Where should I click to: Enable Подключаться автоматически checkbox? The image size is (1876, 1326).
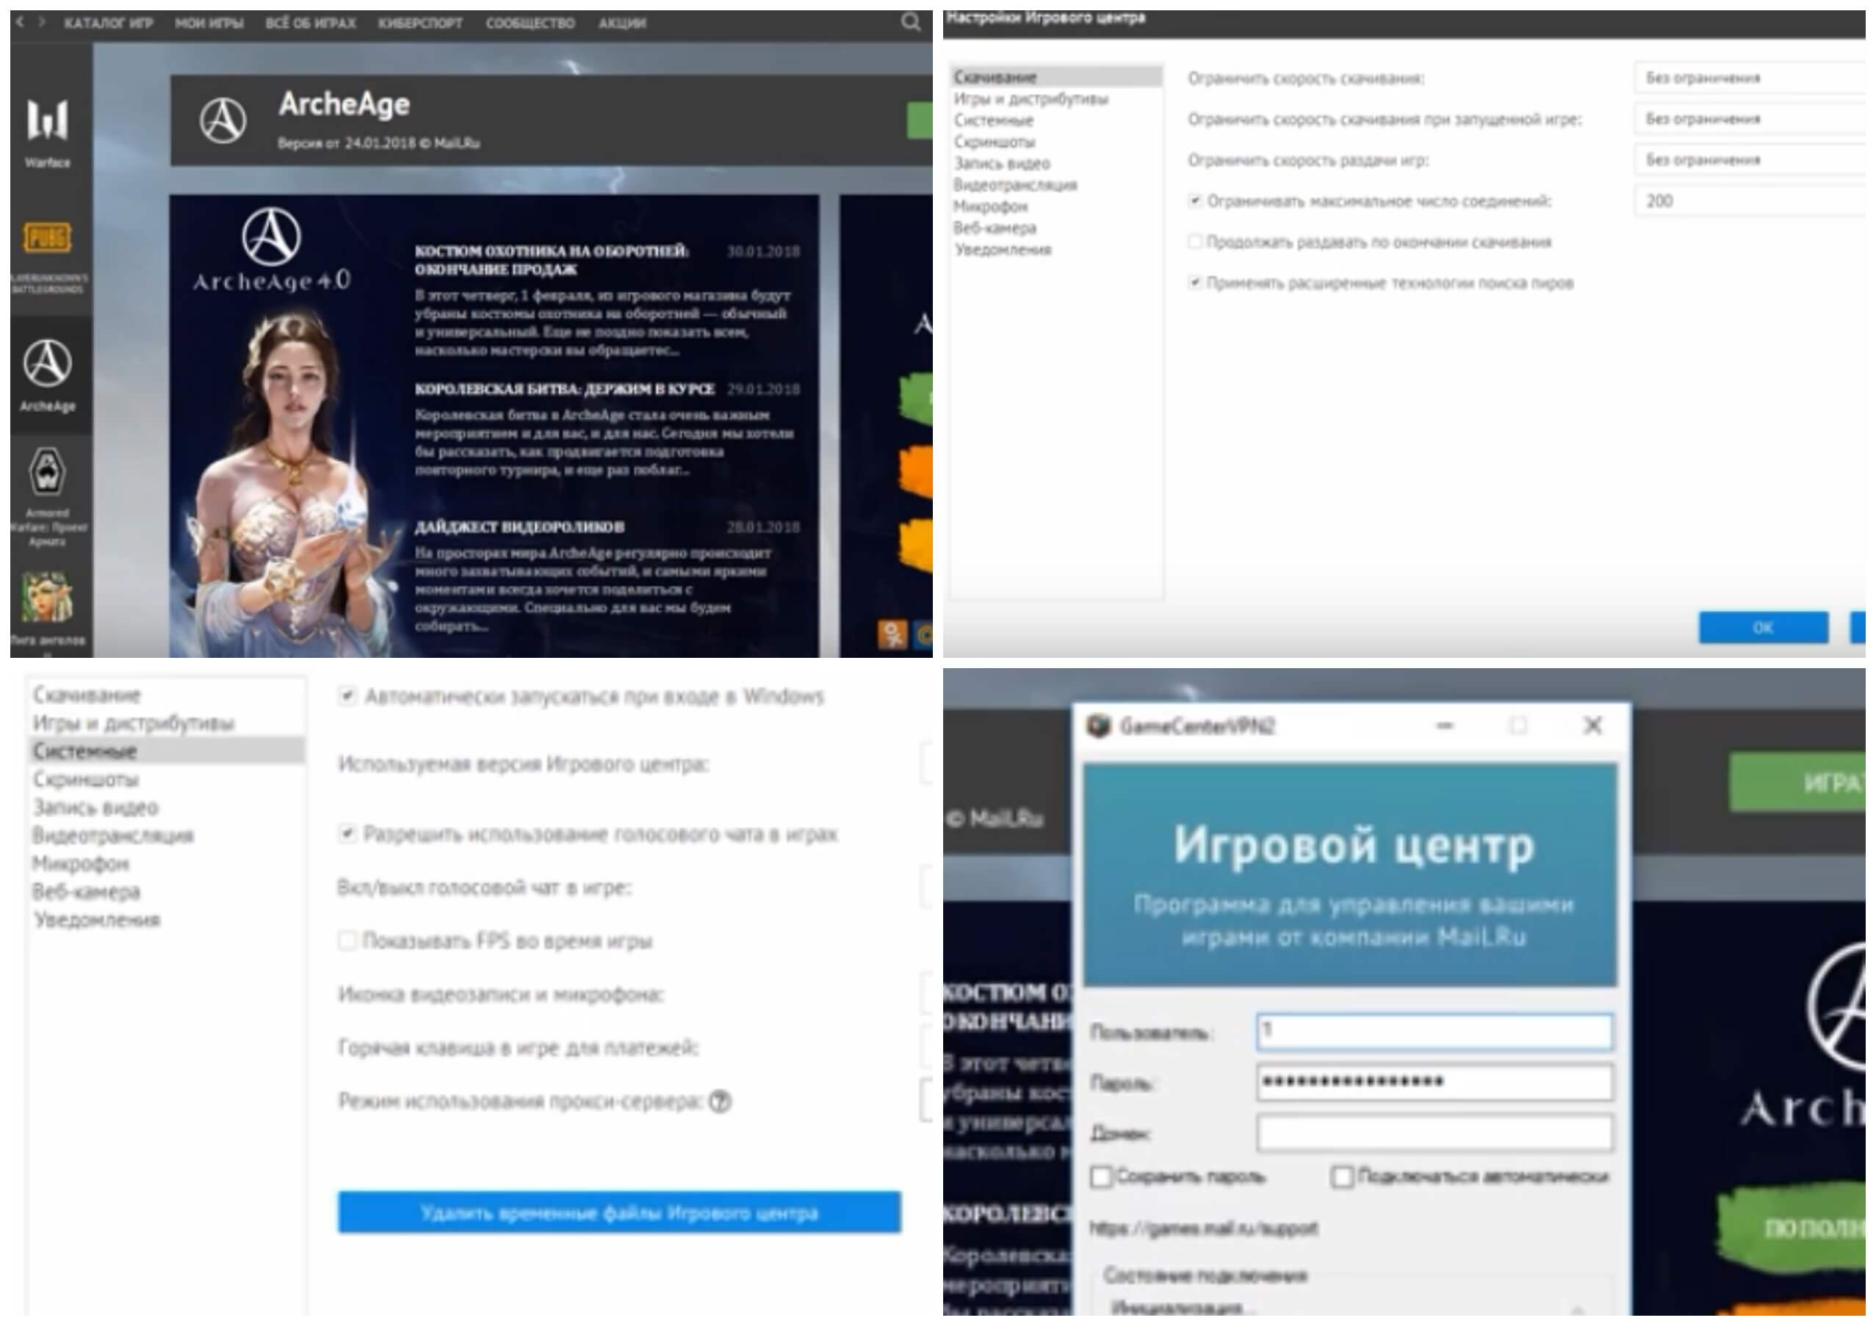click(1342, 1176)
